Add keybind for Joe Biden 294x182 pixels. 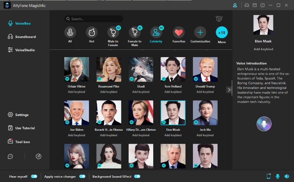[76, 135]
